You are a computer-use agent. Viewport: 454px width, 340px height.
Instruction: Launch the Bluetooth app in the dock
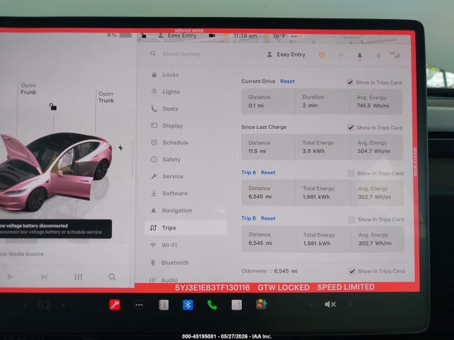click(x=187, y=305)
